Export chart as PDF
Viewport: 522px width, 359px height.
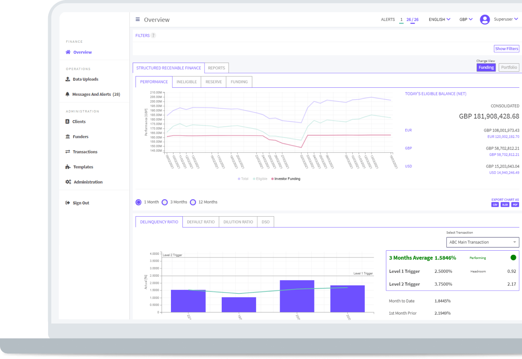(515, 205)
